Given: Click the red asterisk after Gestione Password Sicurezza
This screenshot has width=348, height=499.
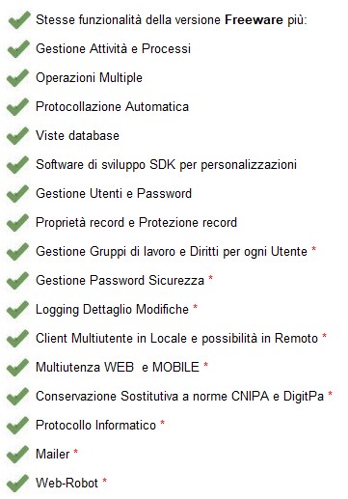Looking at the screenshot, I should point(211,278).
